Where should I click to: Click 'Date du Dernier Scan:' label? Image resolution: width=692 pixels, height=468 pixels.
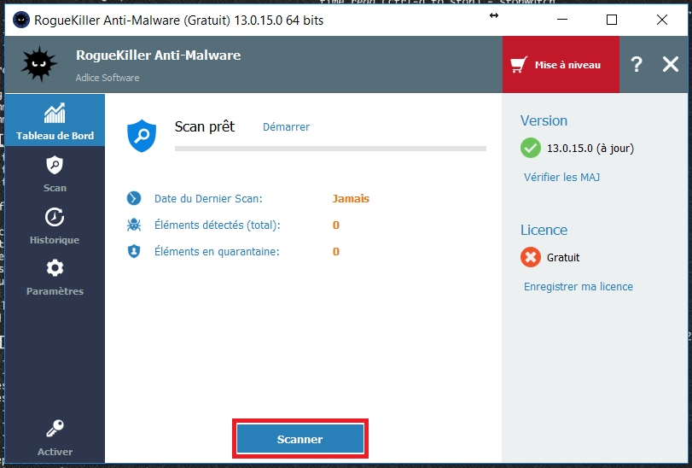click(208, 199)
